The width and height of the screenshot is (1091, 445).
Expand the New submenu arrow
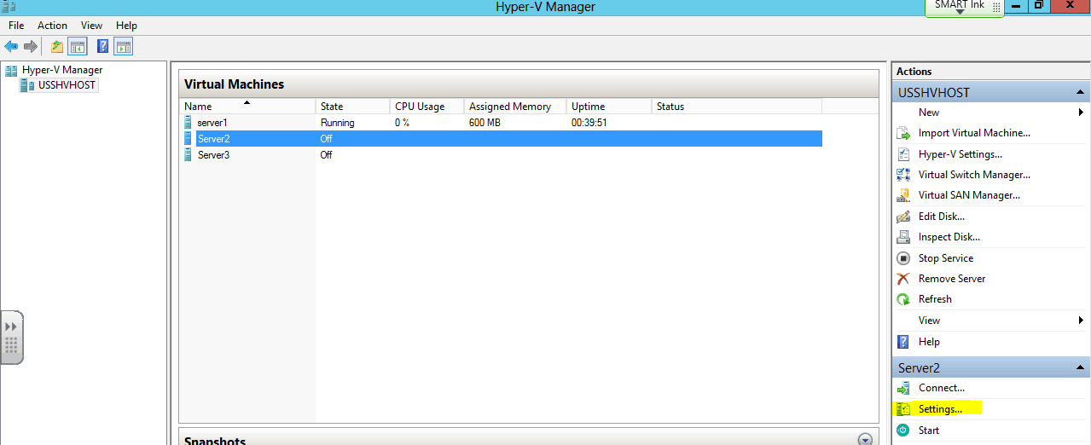pos(1082,113)
